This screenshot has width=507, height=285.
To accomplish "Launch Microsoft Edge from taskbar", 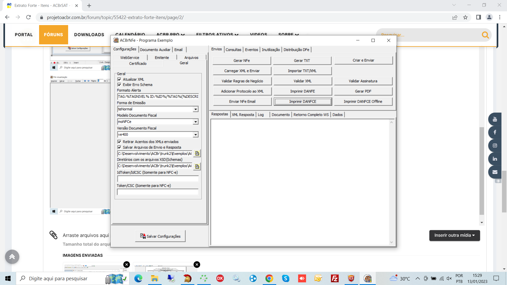I will [x=138, y=278].
